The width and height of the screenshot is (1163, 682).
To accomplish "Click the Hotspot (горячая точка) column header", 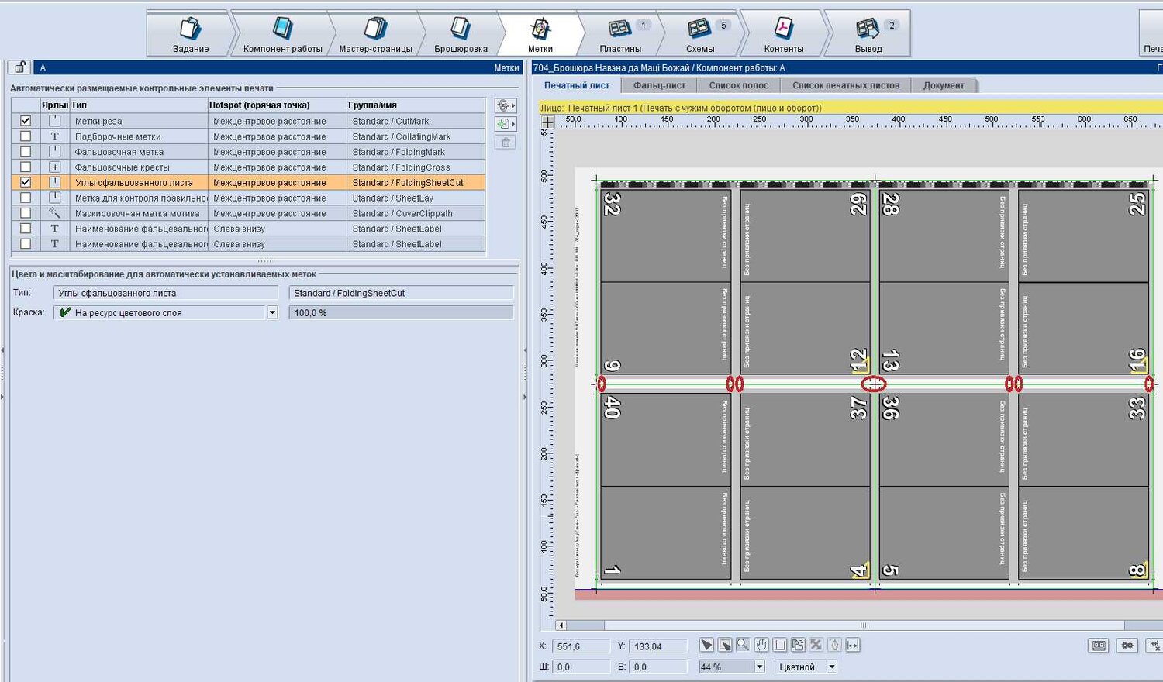I will [277, 105].
